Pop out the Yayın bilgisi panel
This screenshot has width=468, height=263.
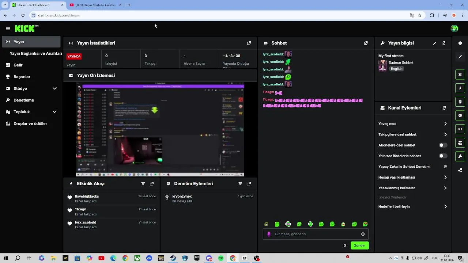(444, 43)
